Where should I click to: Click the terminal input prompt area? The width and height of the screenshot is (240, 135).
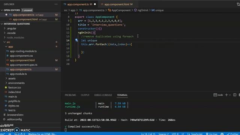coord(66,130)
